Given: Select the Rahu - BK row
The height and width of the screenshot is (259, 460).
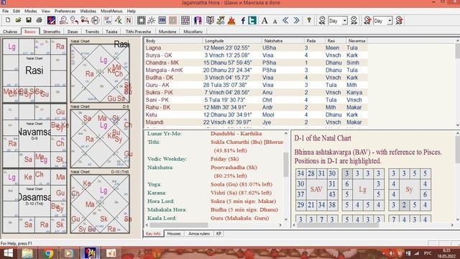Looking at the screenshot, I should (x=256, y=107).
